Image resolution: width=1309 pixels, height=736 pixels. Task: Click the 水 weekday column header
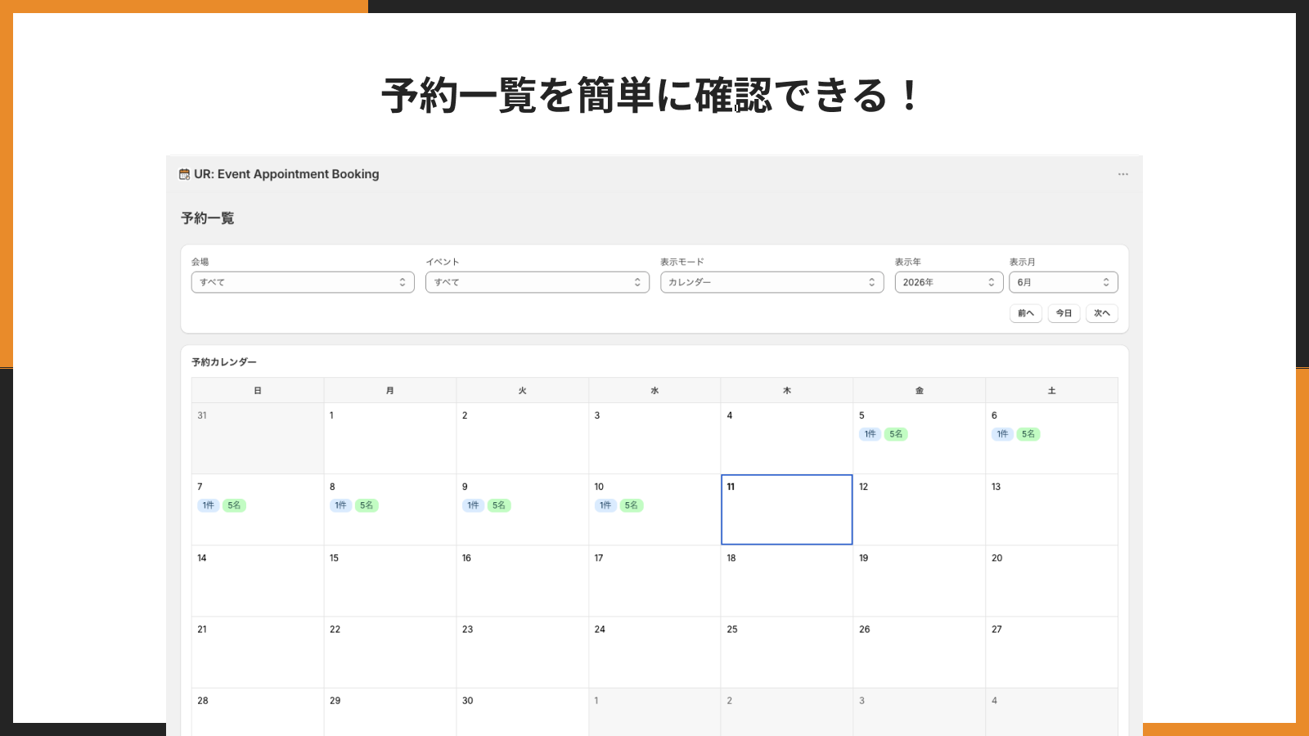654,390
